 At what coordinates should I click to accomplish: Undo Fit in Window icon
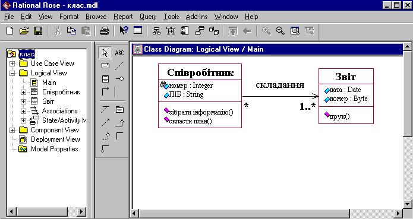coord(309,31)
